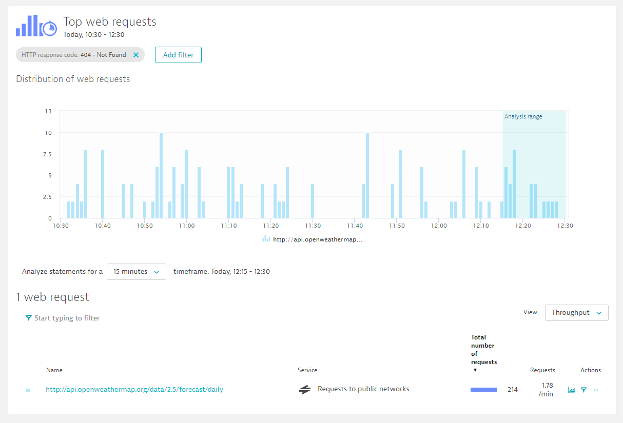Click the blue total requests bar
Image resolution: width=623 pixels, height=423 pixels.
[x=483, y=390]
